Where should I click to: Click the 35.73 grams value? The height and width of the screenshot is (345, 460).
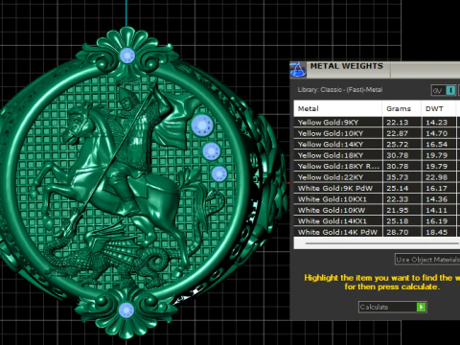click(398, 177)
